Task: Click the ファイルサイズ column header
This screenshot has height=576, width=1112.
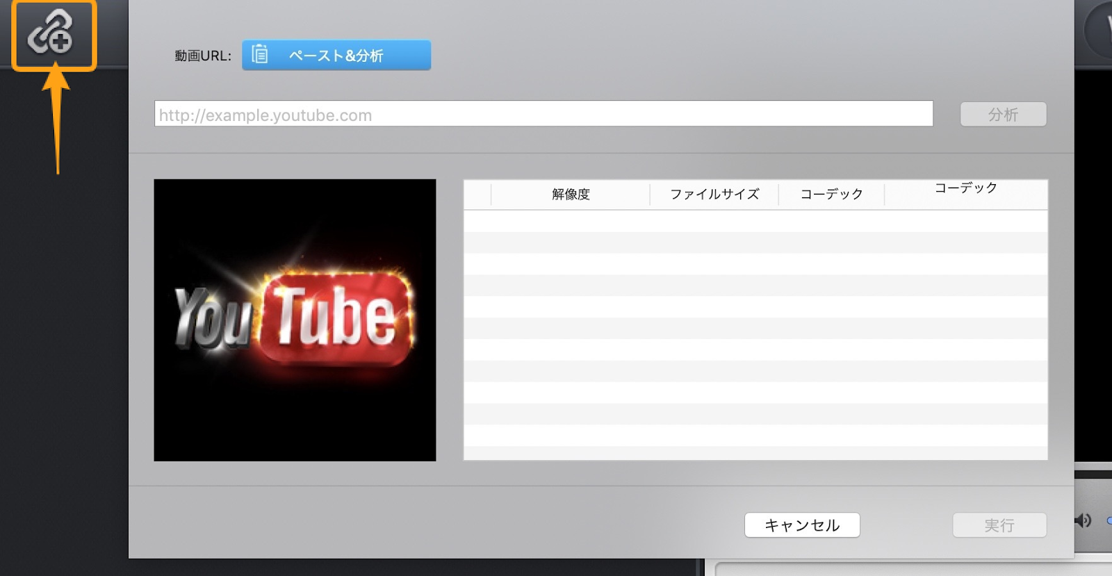Action: pos(714,195)
